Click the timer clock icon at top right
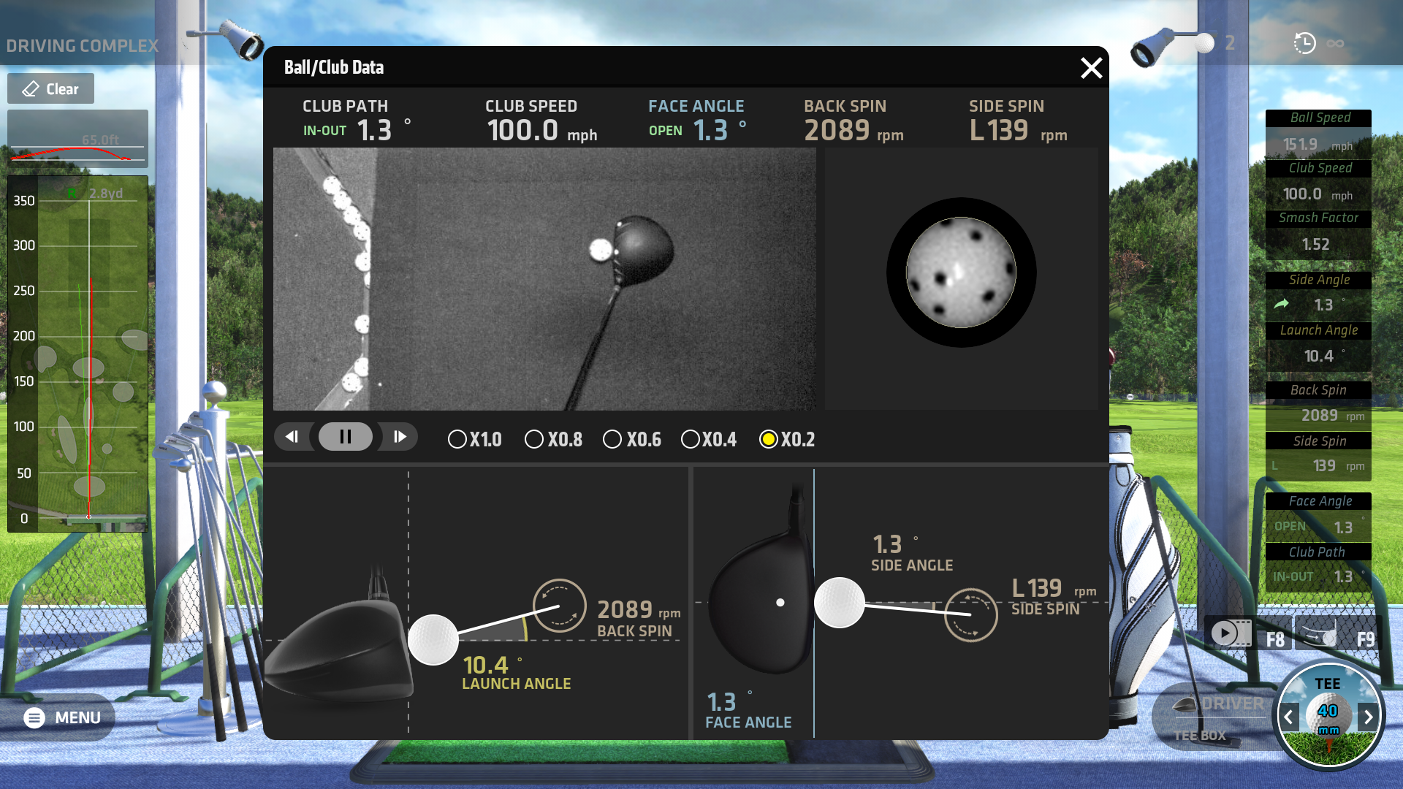The height and width of the screenshot is (789, 1403). (x=1304, y=43)
